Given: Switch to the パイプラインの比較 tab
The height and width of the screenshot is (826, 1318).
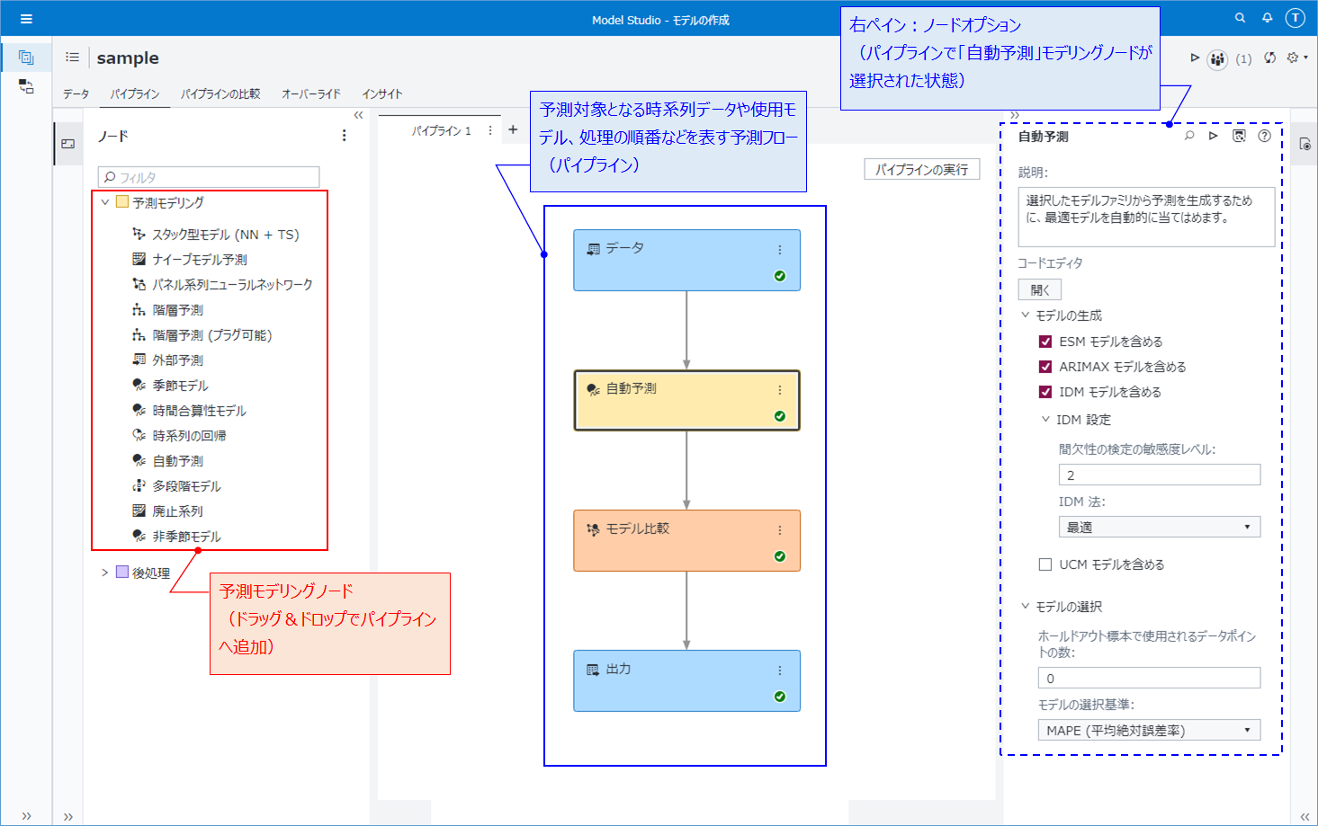Looking at the screenshot, I should [x=220, y=93].
